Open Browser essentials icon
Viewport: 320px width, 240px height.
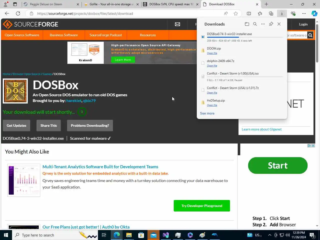tap(293, 13)
